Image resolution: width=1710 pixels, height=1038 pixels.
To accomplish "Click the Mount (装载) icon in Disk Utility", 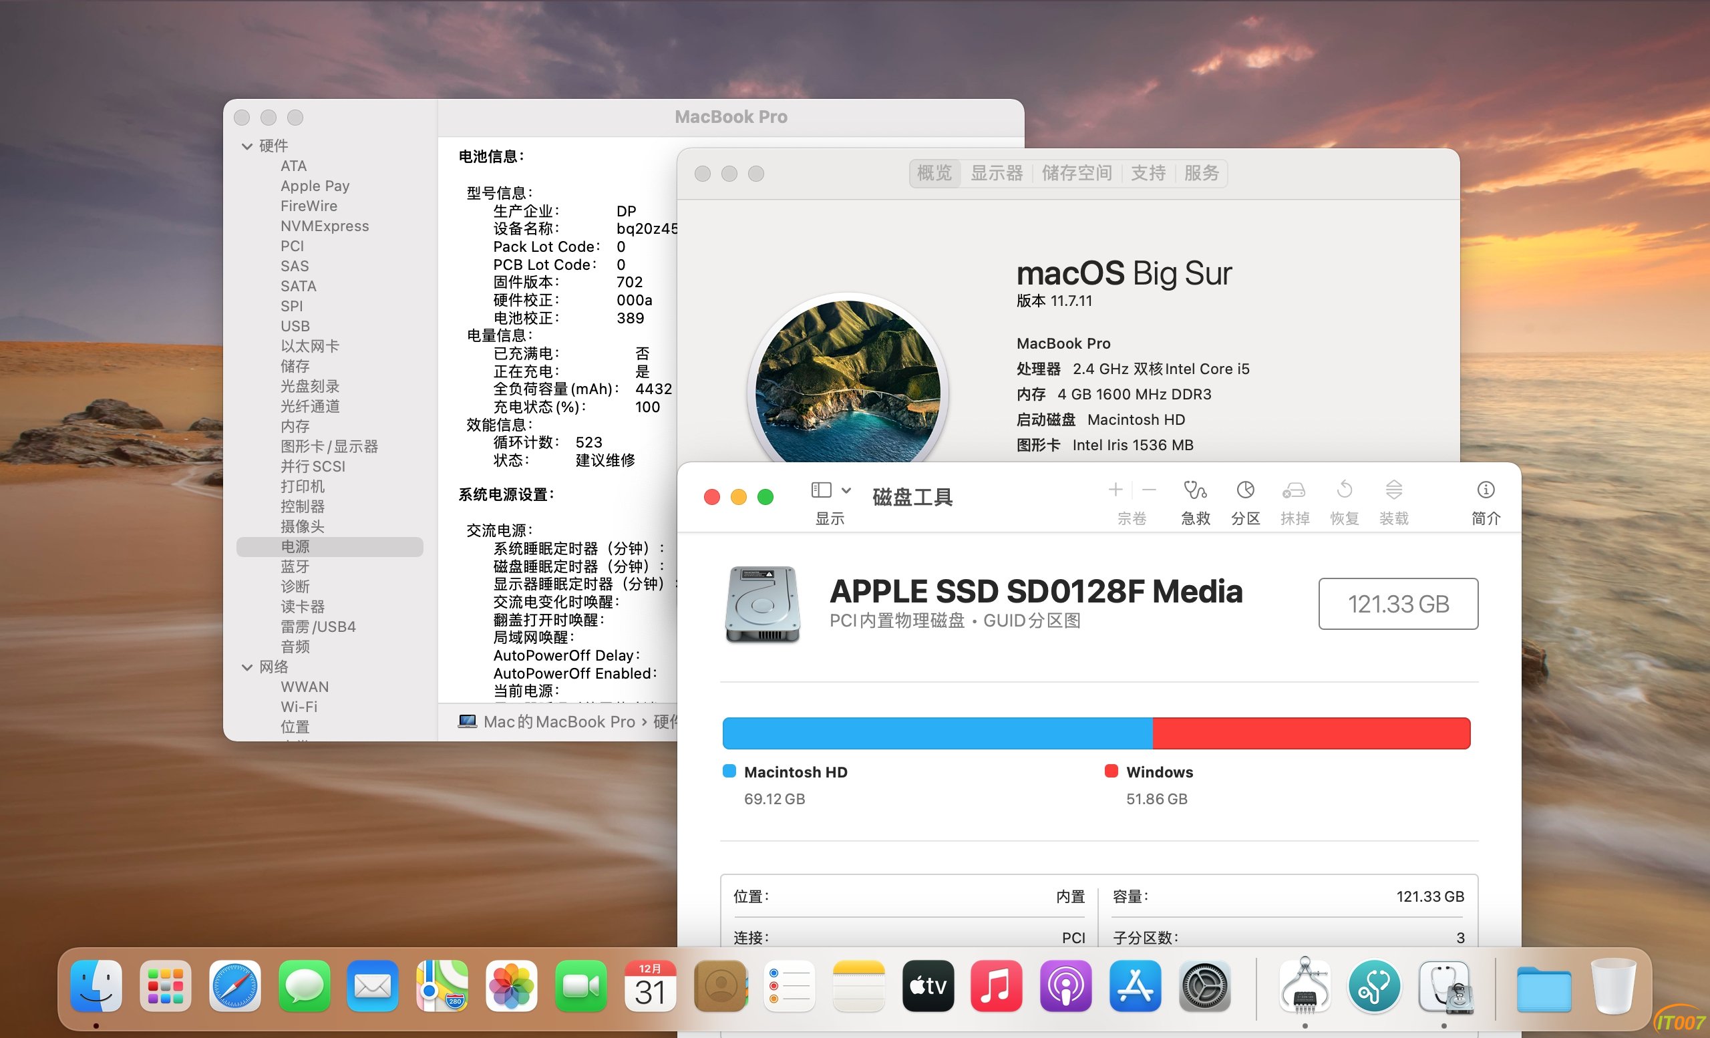I will (x=1393, y=490).
